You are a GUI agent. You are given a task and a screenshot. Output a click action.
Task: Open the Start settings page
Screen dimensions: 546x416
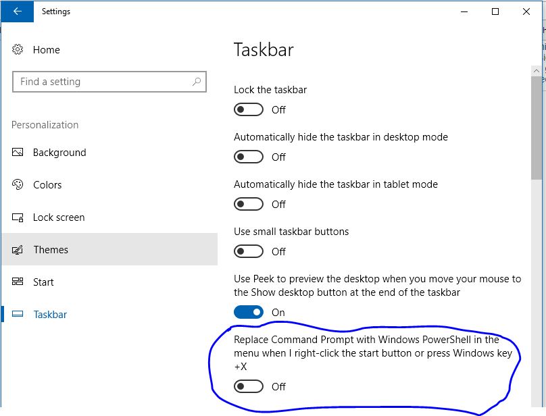tap(109, 282)
